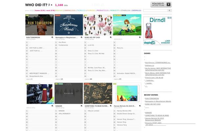
Task: Click 'Goo Music' in Macpherson credits
Action: pyautogui.click(x=62, y=42)
